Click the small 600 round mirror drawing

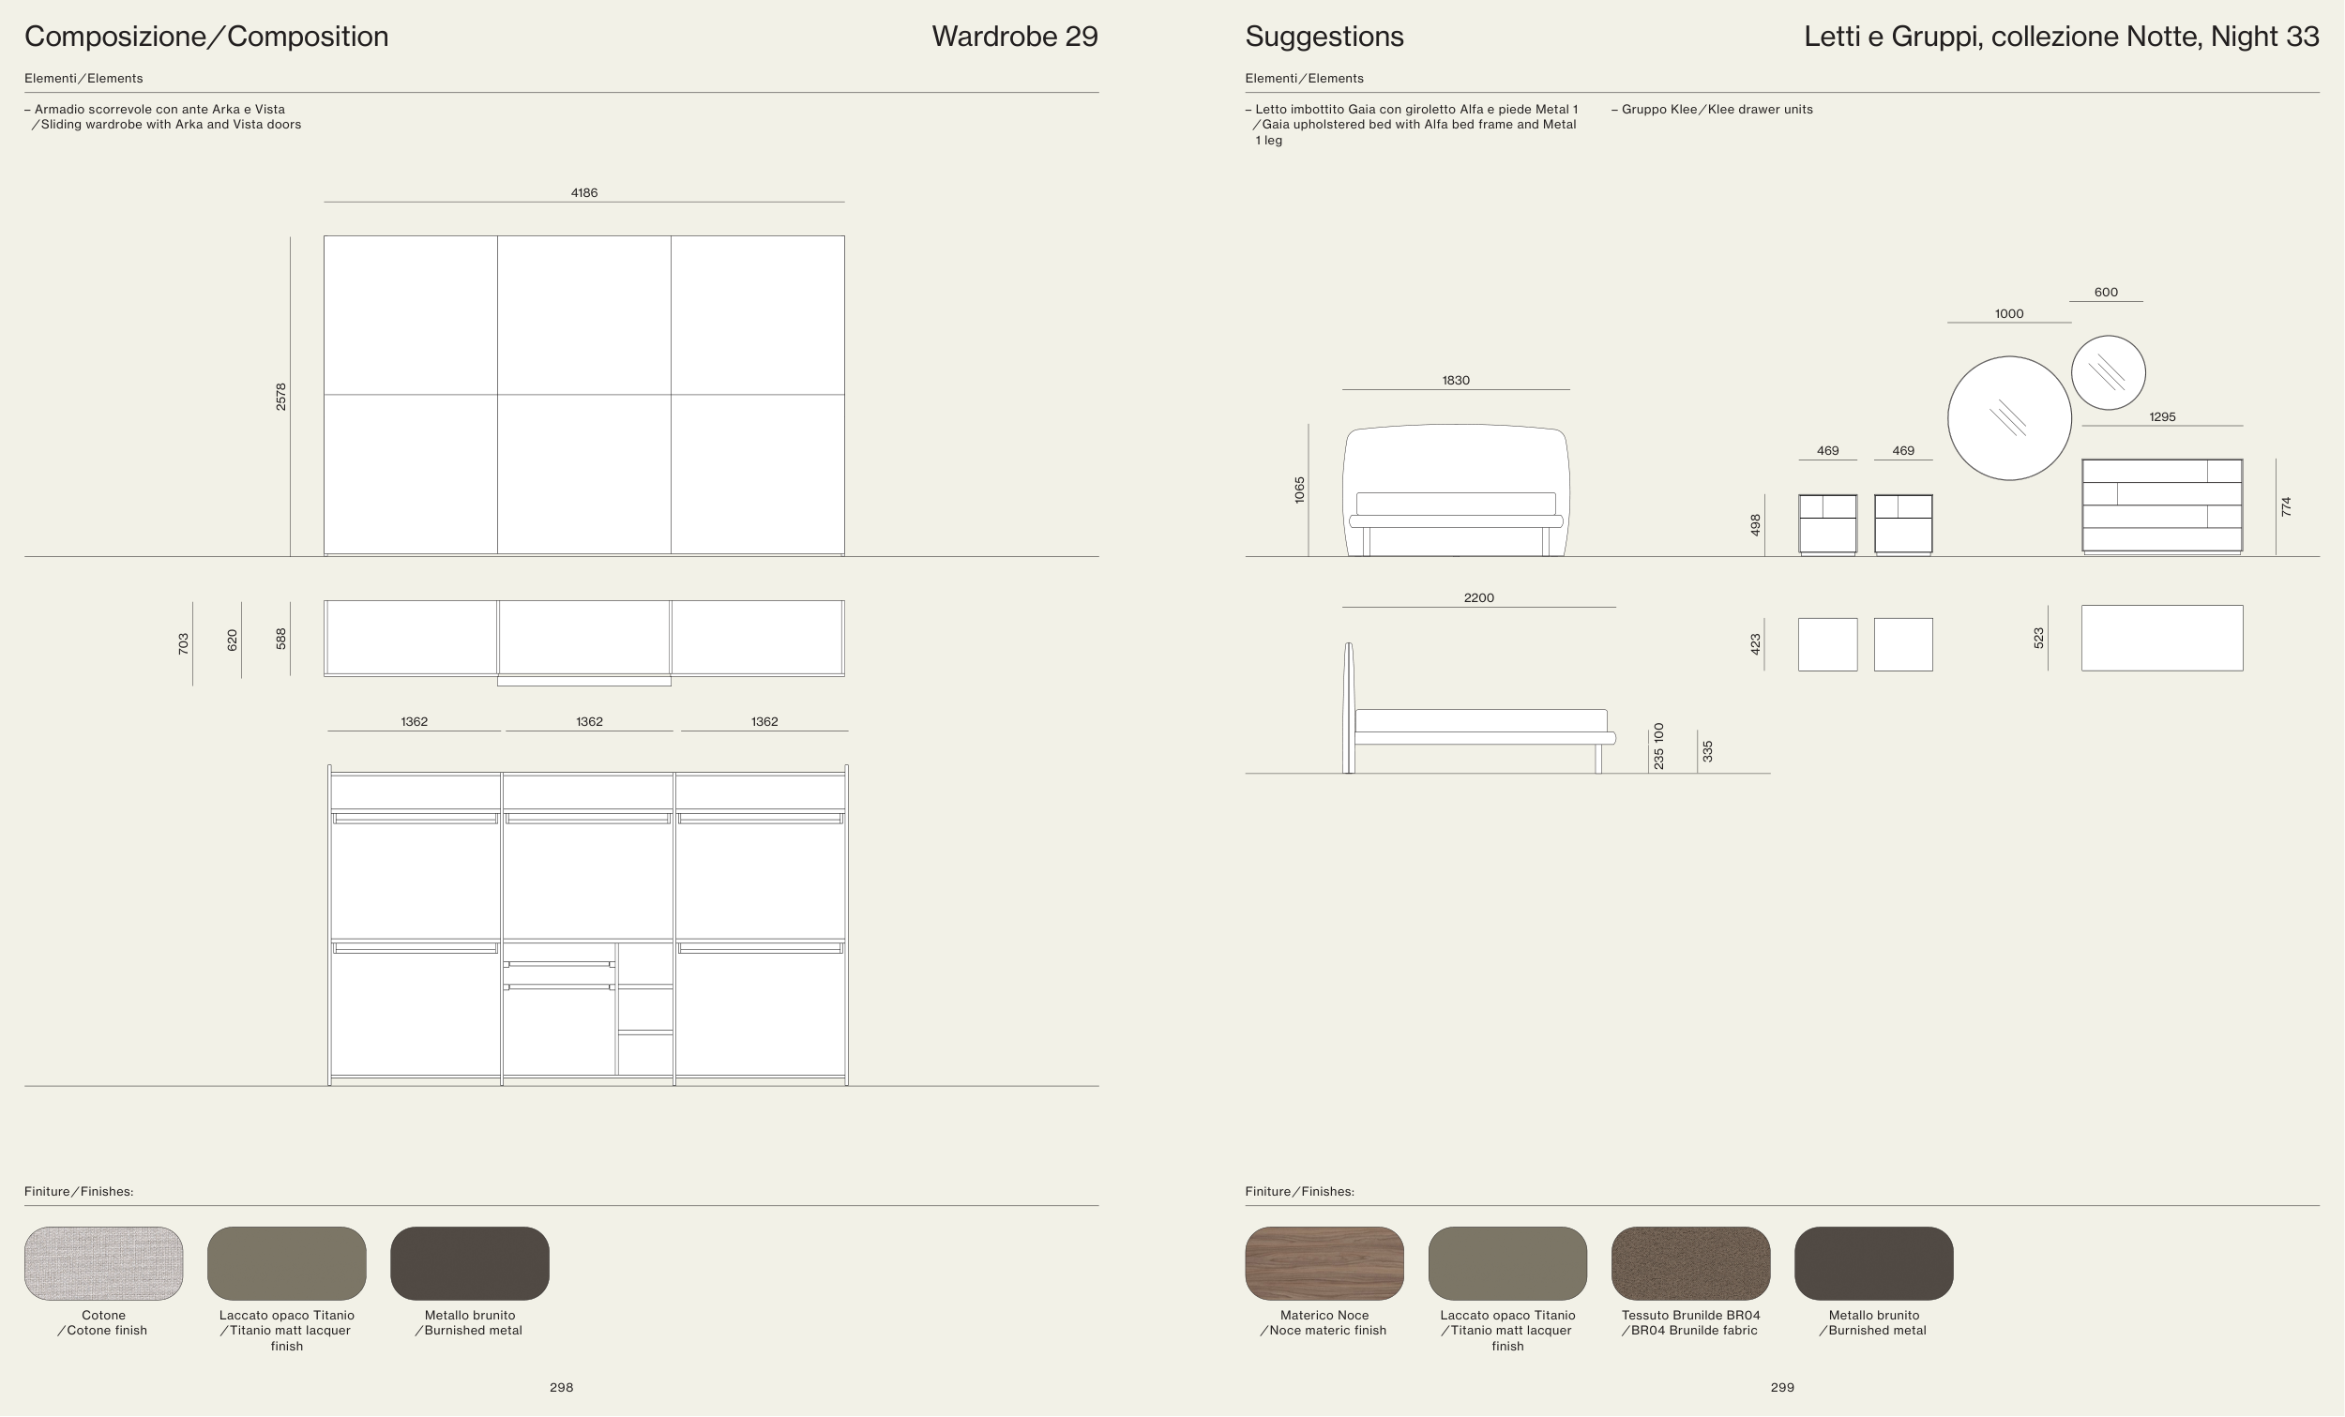(x=2108, y=372)
